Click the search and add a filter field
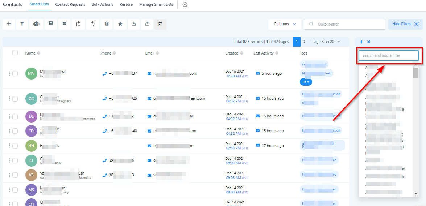This screenshot has height=206, width=426. 389,56
